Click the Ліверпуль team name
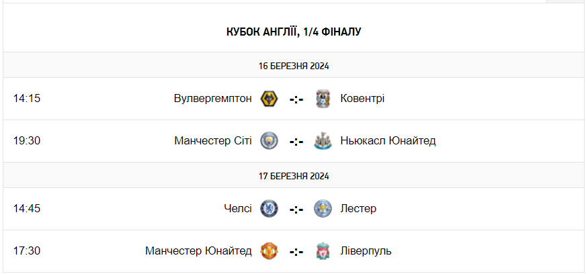 tap(366, 250)
